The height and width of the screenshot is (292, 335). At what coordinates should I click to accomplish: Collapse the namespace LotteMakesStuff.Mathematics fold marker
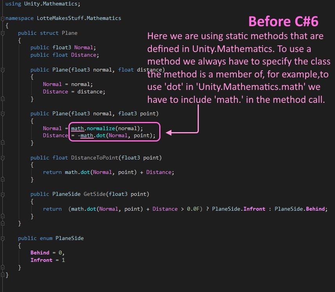(x=3, y=19)
